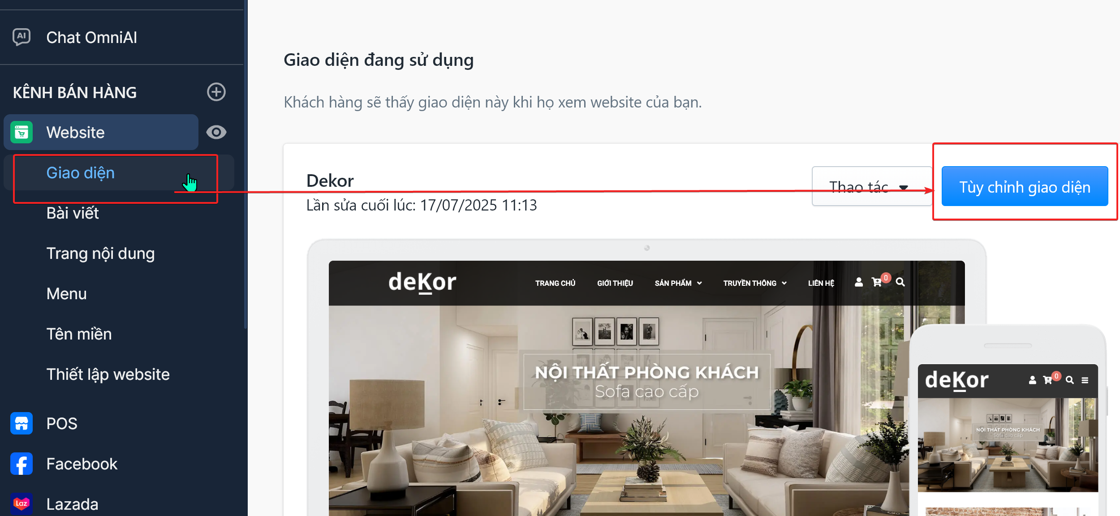
Task: Expand the Thao tác dropdown
Action: pyautogui.click(x=872, y=186)
